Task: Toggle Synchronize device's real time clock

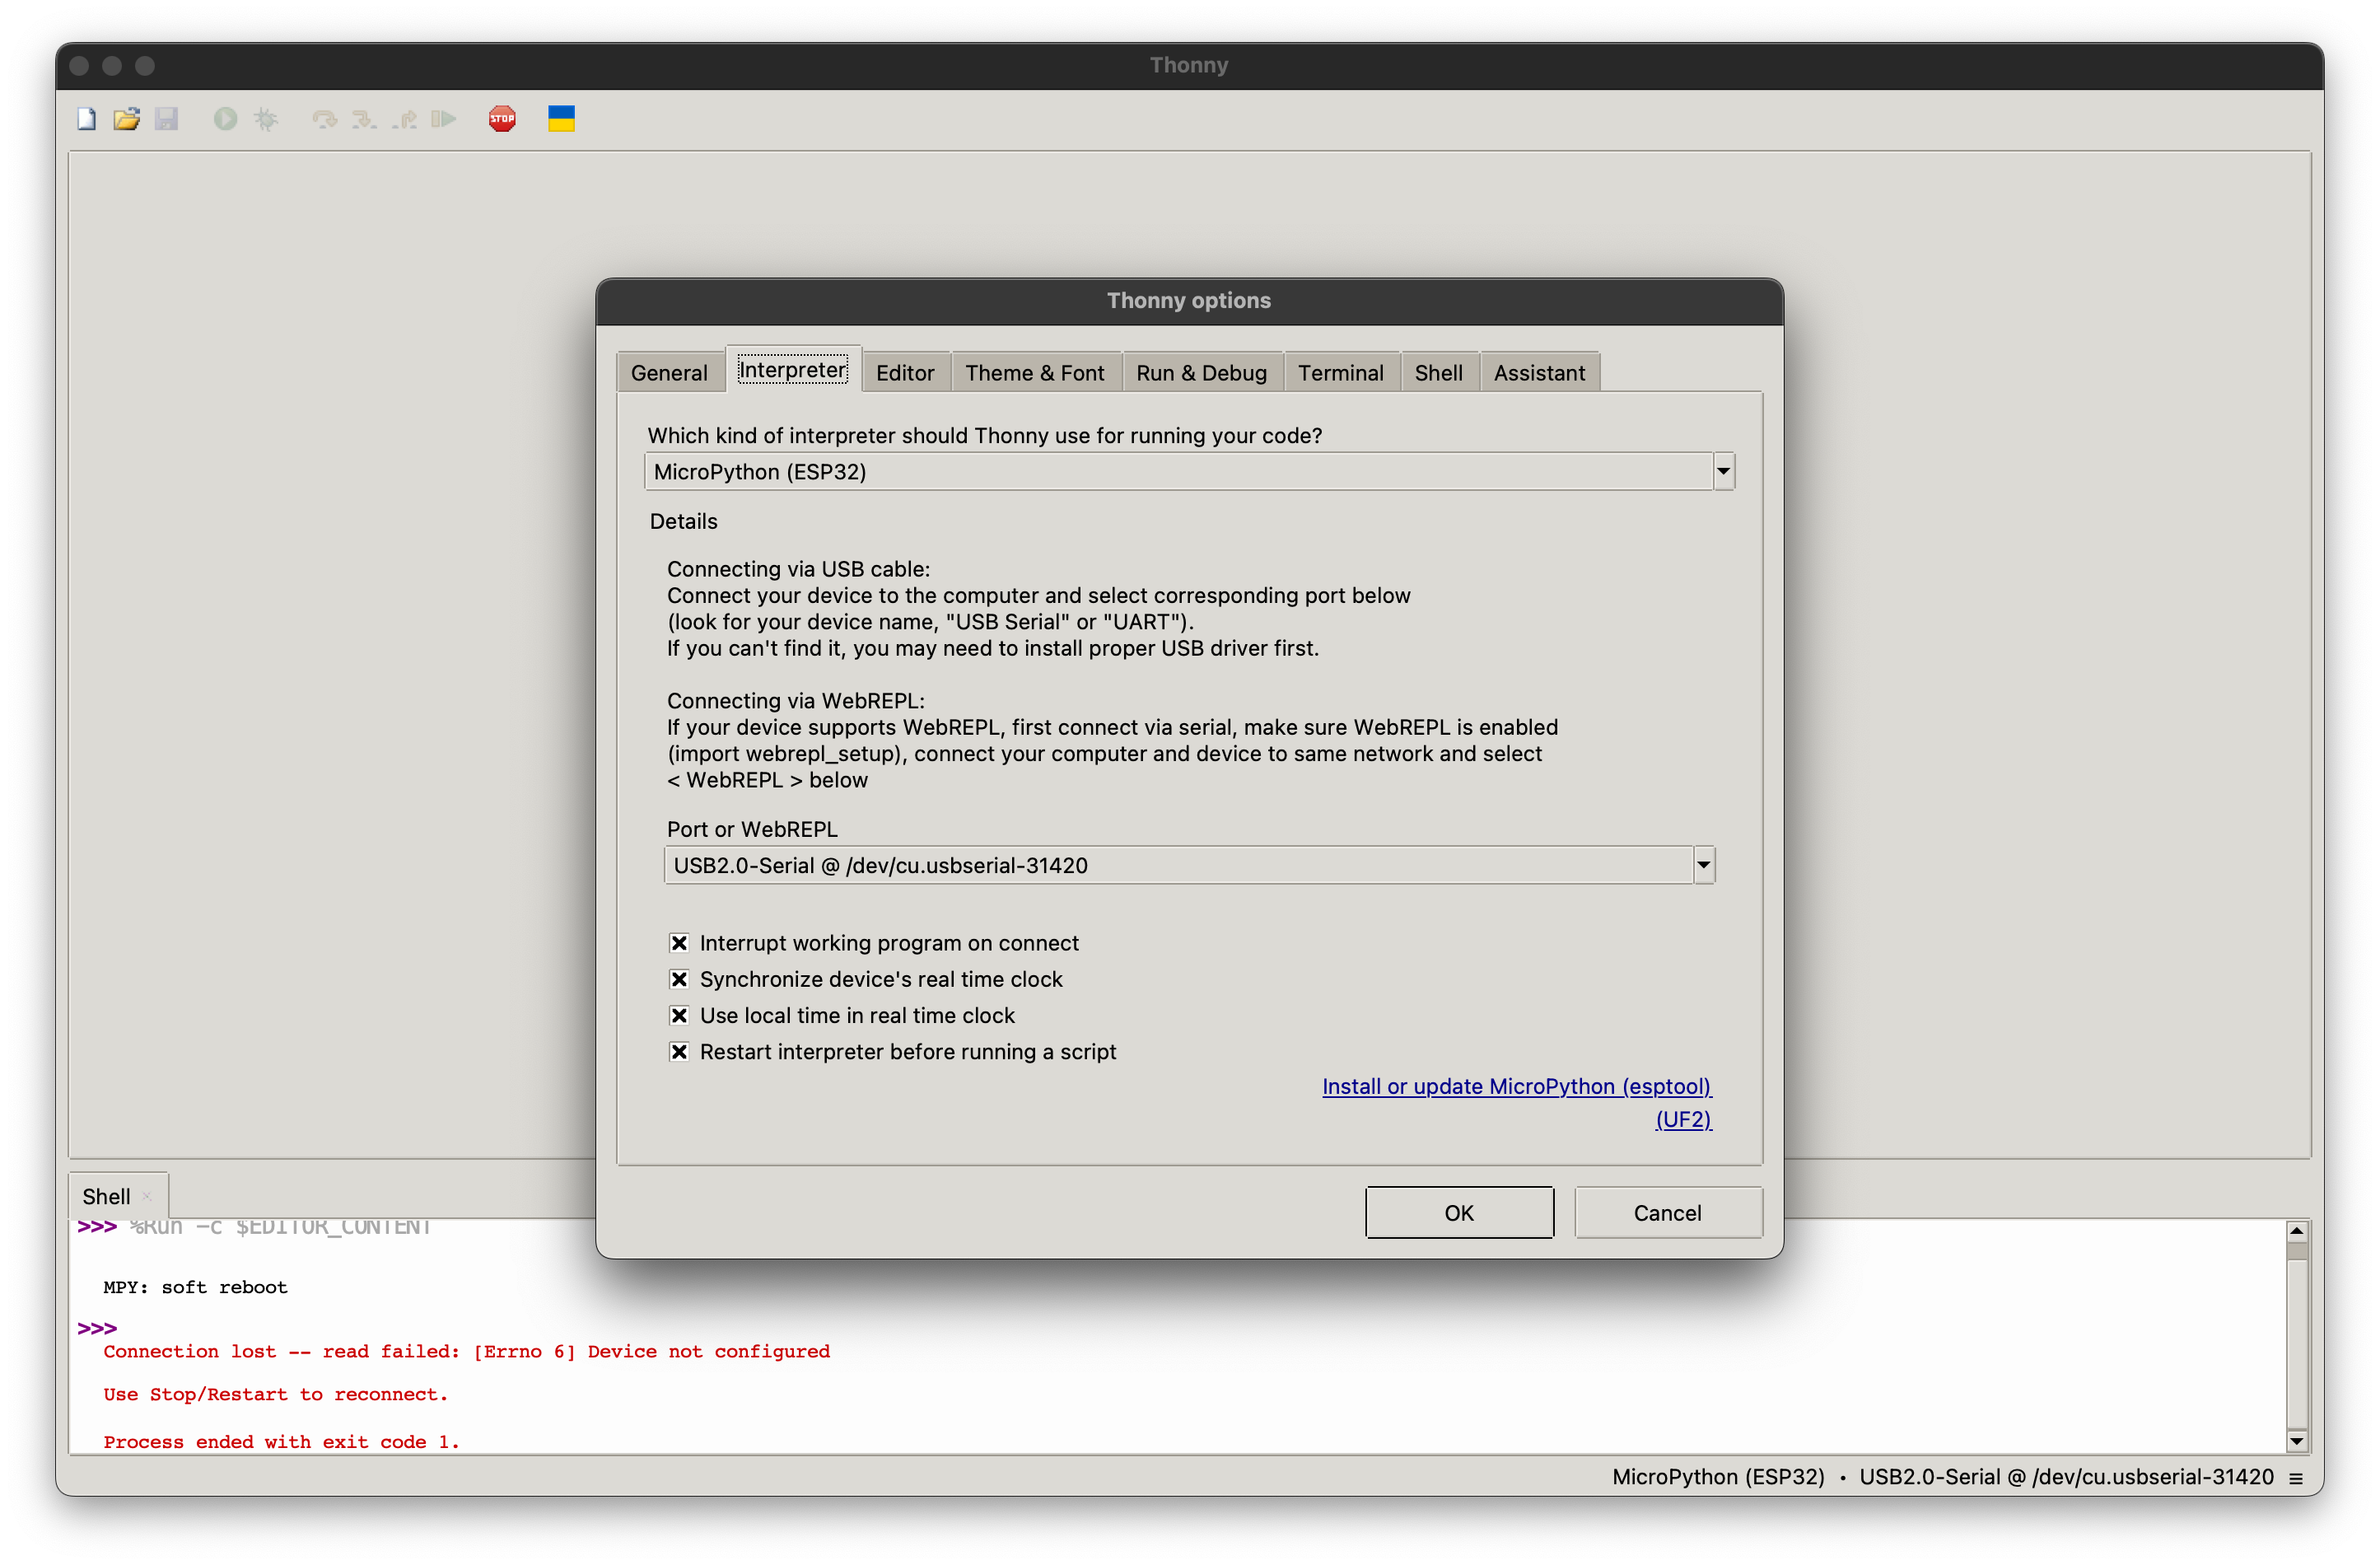Action: click(x=679, y=979)
